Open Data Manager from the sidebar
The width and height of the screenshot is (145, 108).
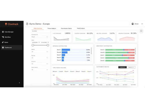[x=12, y=32]
